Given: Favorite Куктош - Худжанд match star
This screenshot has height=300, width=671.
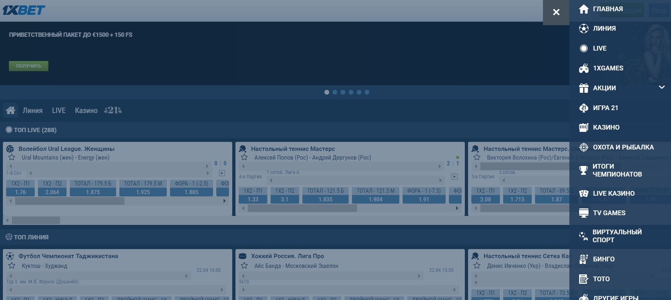Looking at the screenshot, I should (x=12, y=266).
